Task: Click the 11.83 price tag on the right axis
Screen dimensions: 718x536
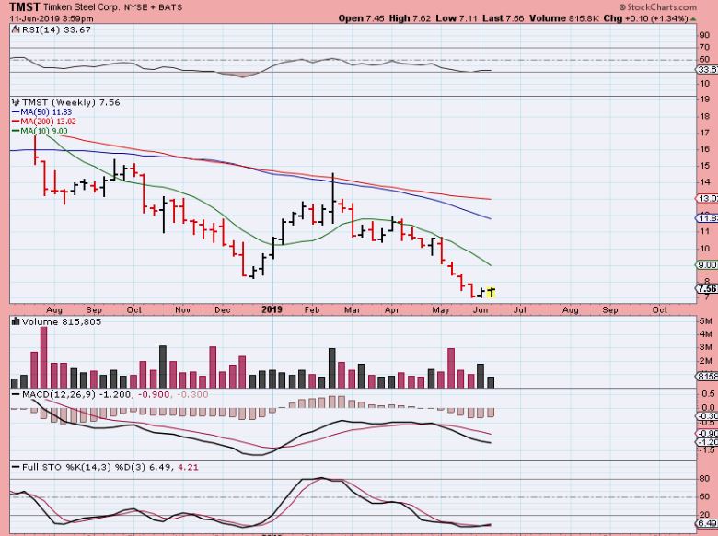Action: 707,218
